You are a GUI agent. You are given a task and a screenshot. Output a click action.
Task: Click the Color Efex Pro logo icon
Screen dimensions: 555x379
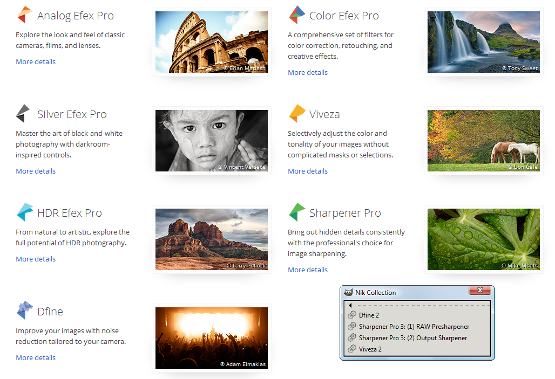coord(296,15)
